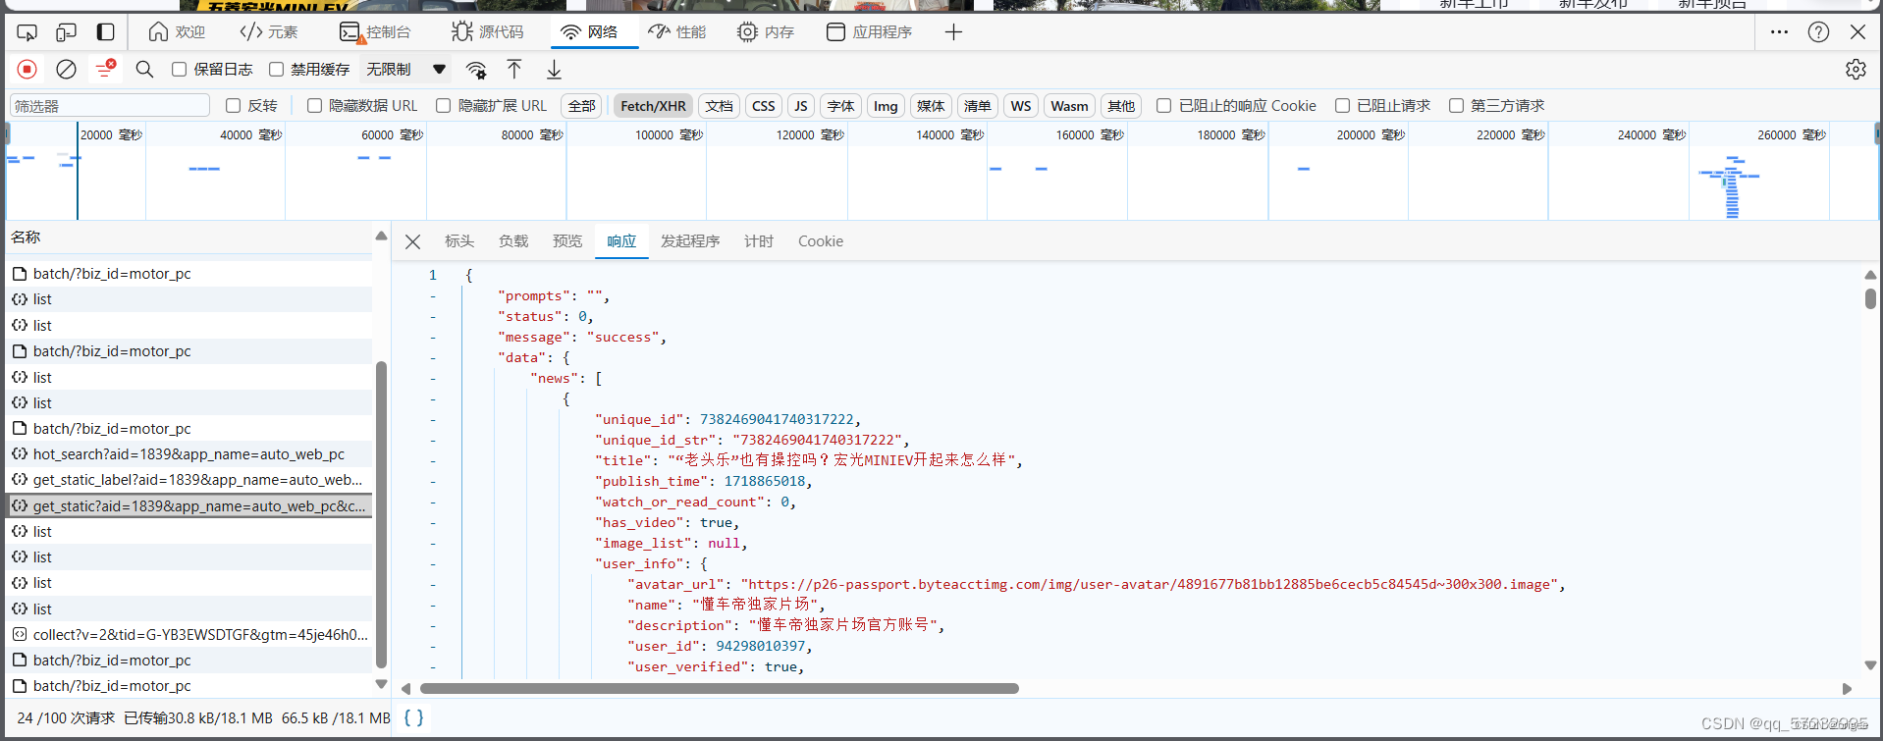Open network settings gear icon
Screen dimensions: 1883x741
[x=1856, y=69]
